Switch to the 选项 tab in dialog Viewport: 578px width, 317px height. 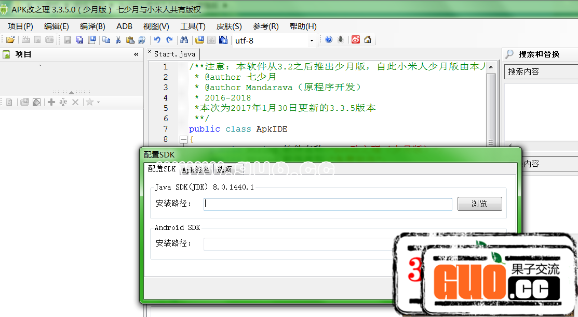point(224,169)
